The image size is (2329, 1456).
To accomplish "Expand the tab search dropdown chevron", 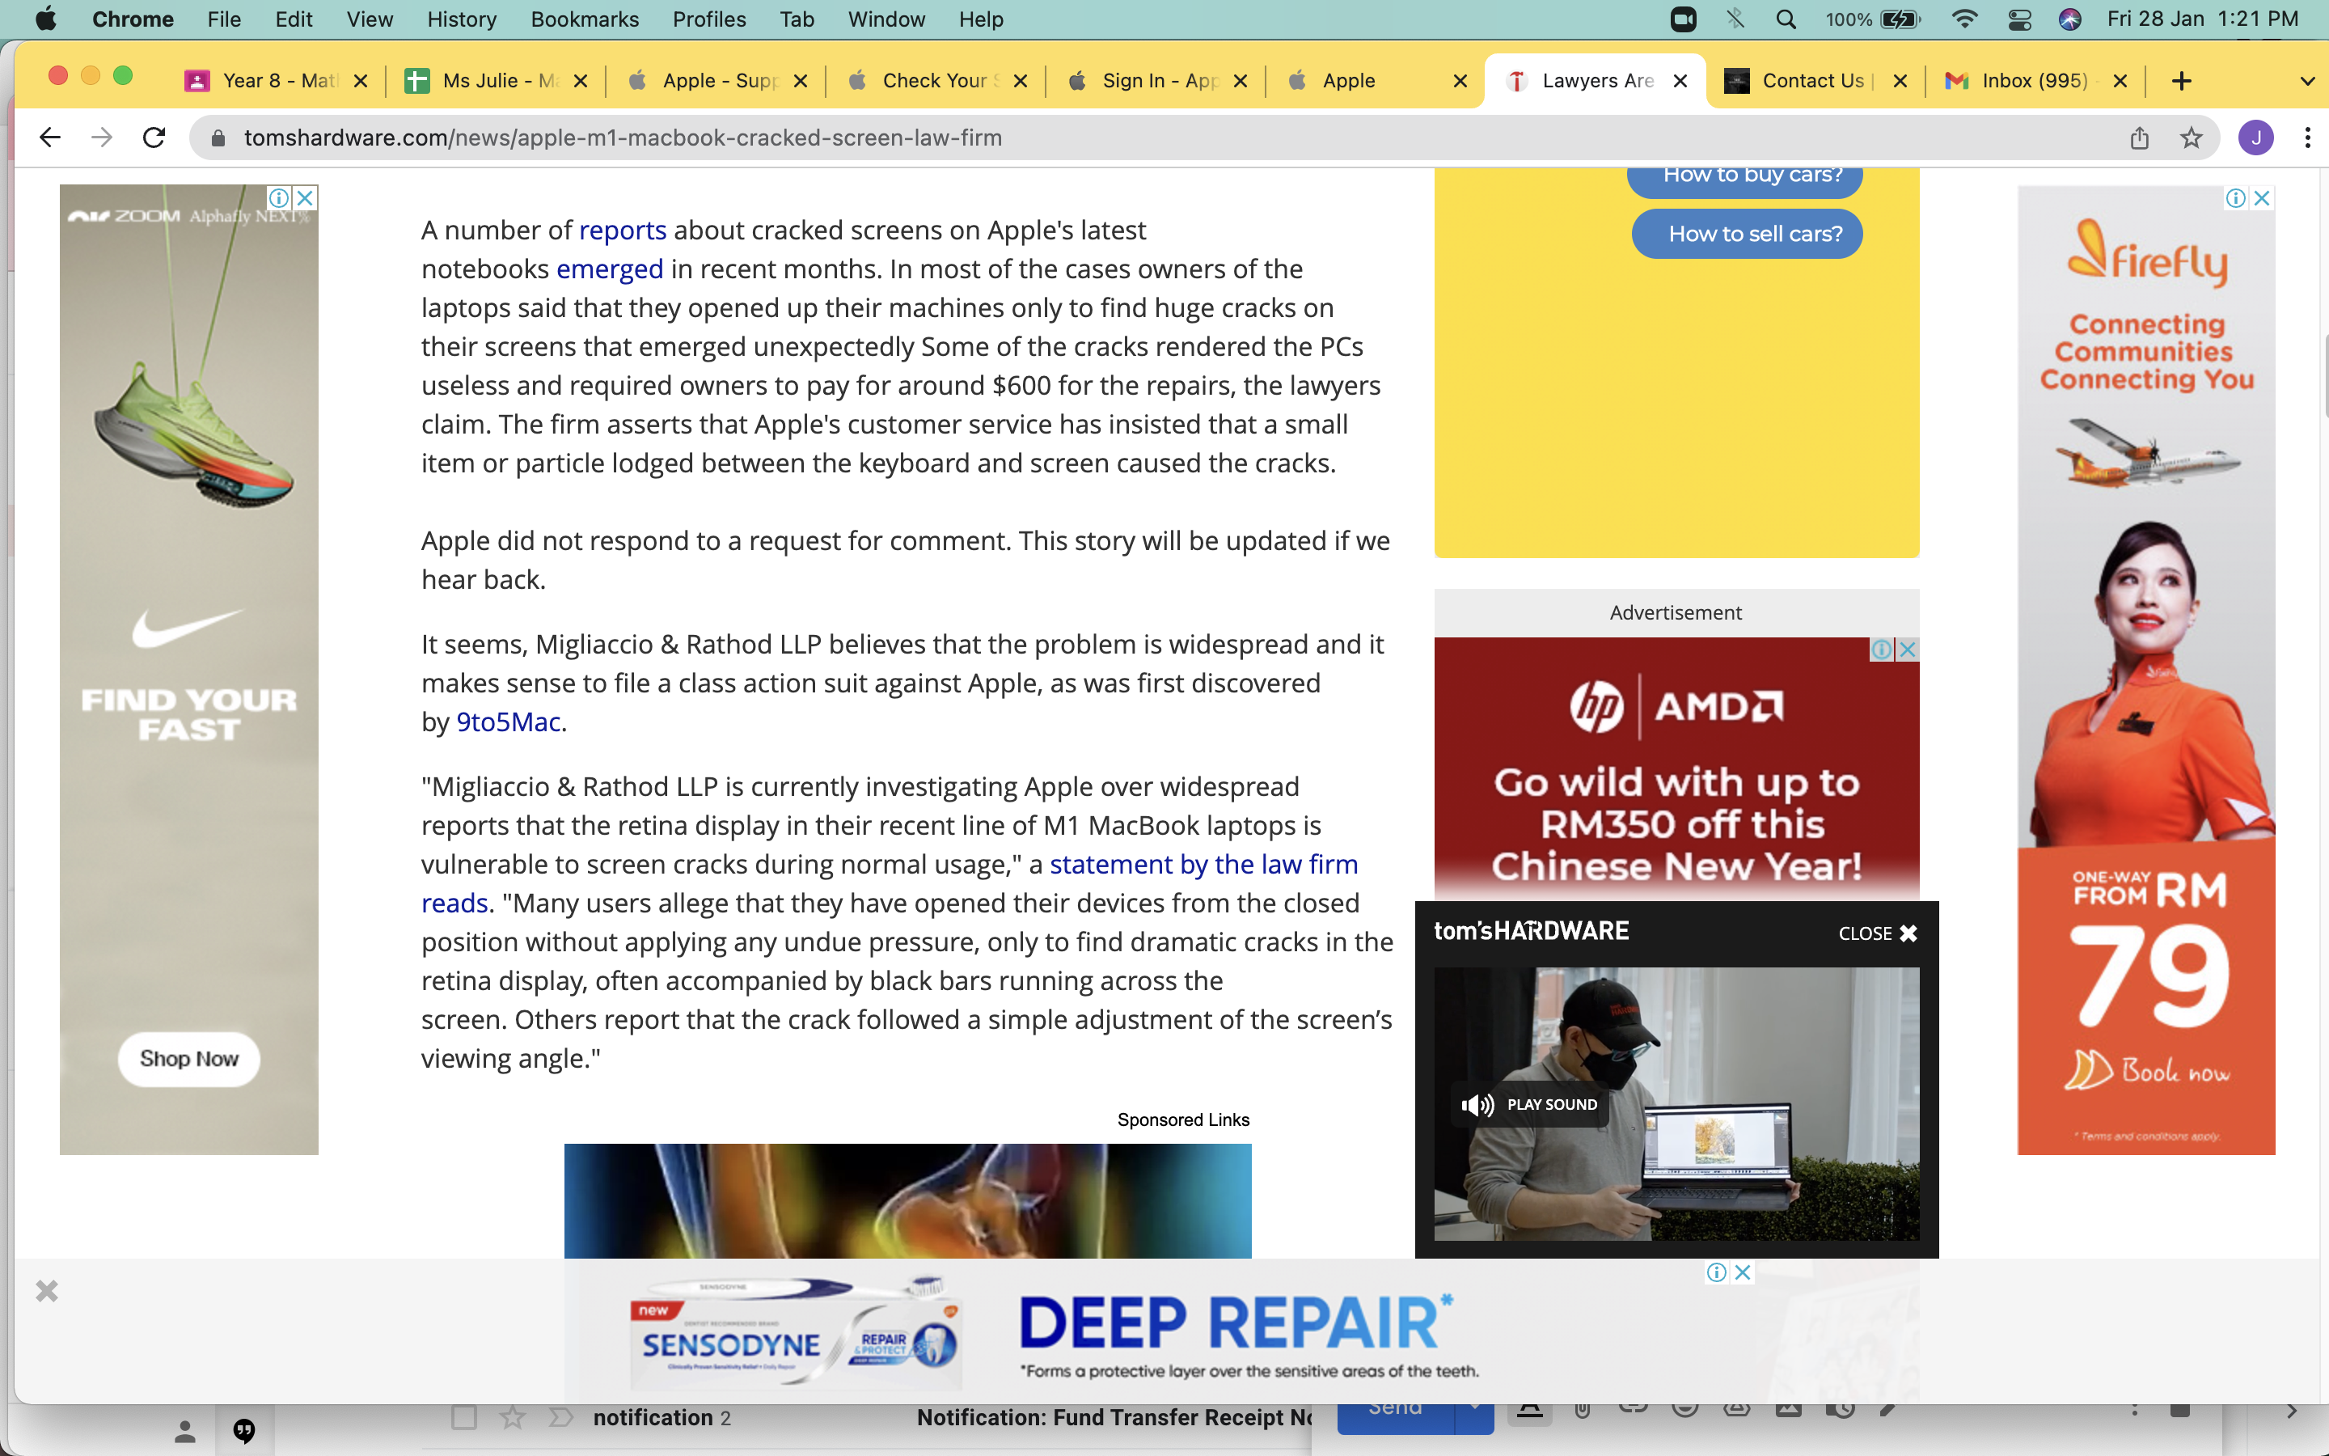I will [2307, 81].
